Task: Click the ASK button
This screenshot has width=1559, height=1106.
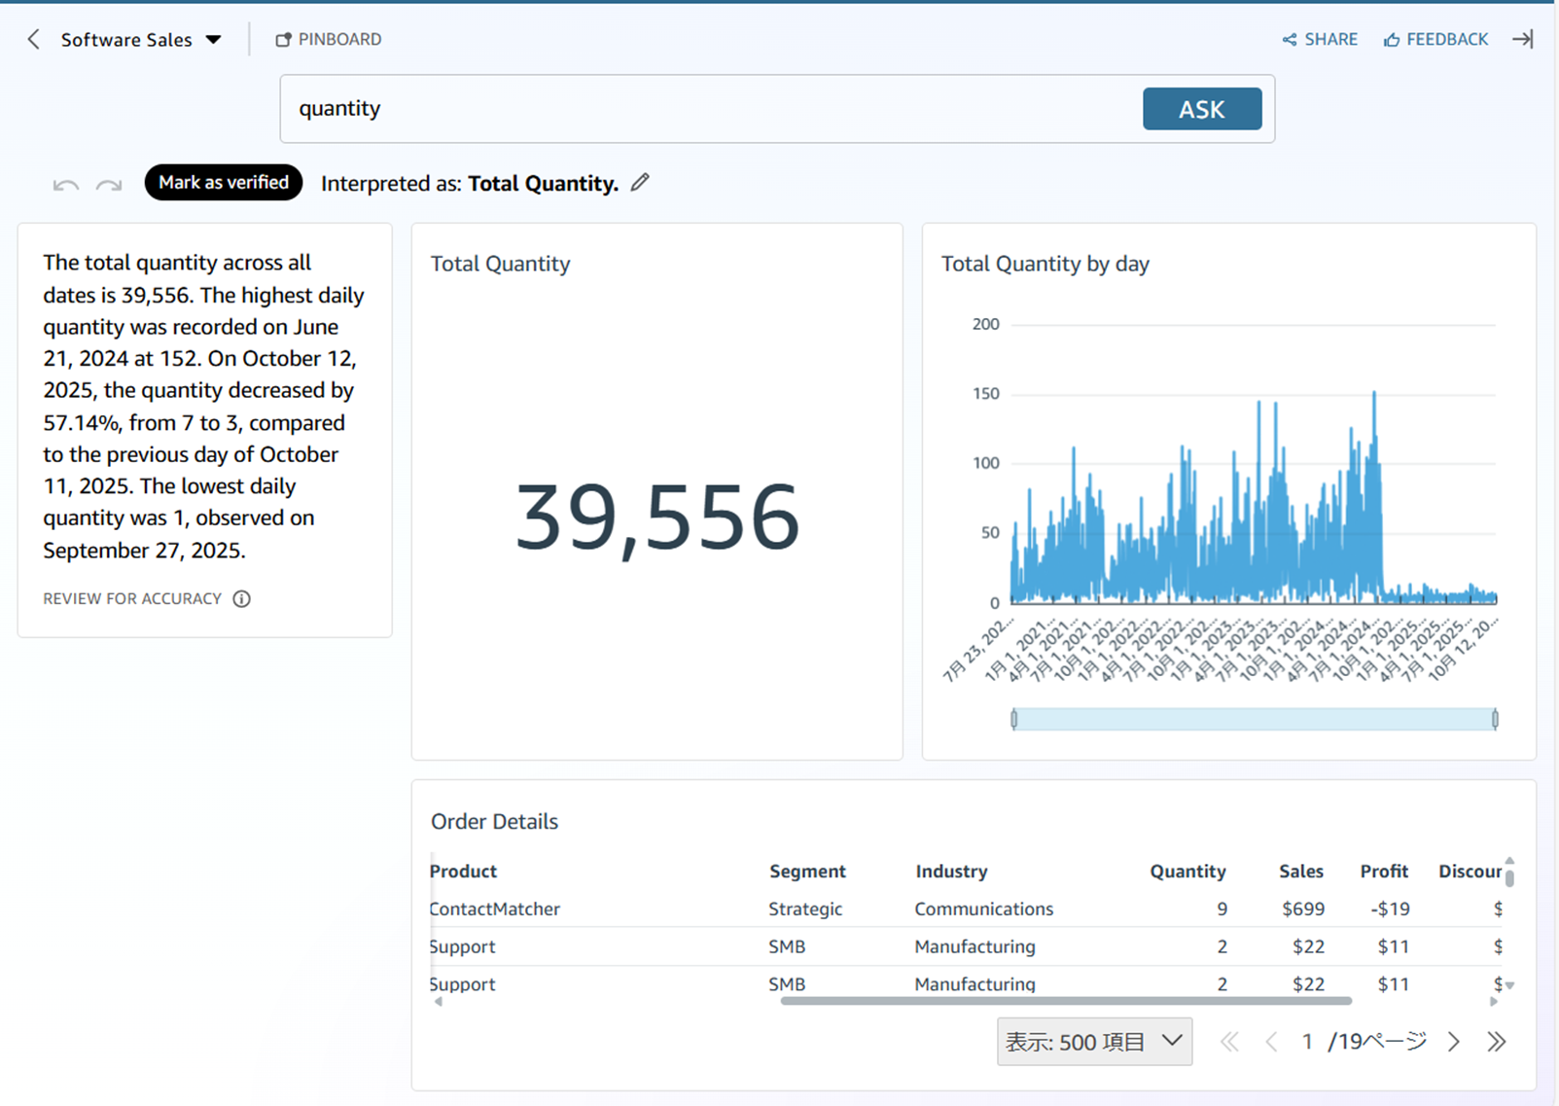Action: (x=1202, y=109)
